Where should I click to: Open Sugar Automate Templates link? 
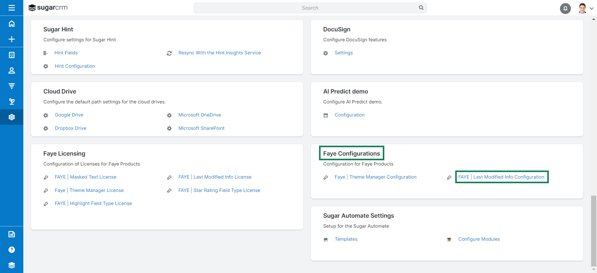(346, 239)
